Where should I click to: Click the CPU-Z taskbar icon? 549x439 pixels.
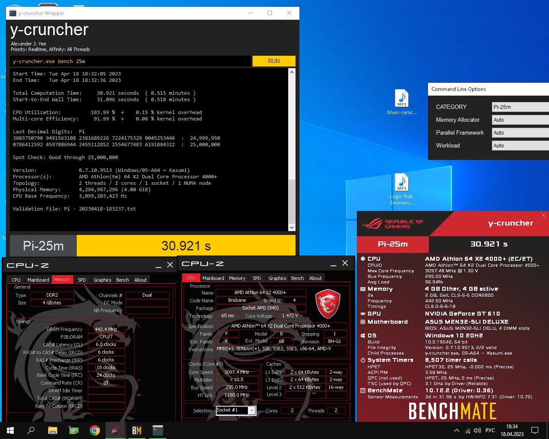116,430
